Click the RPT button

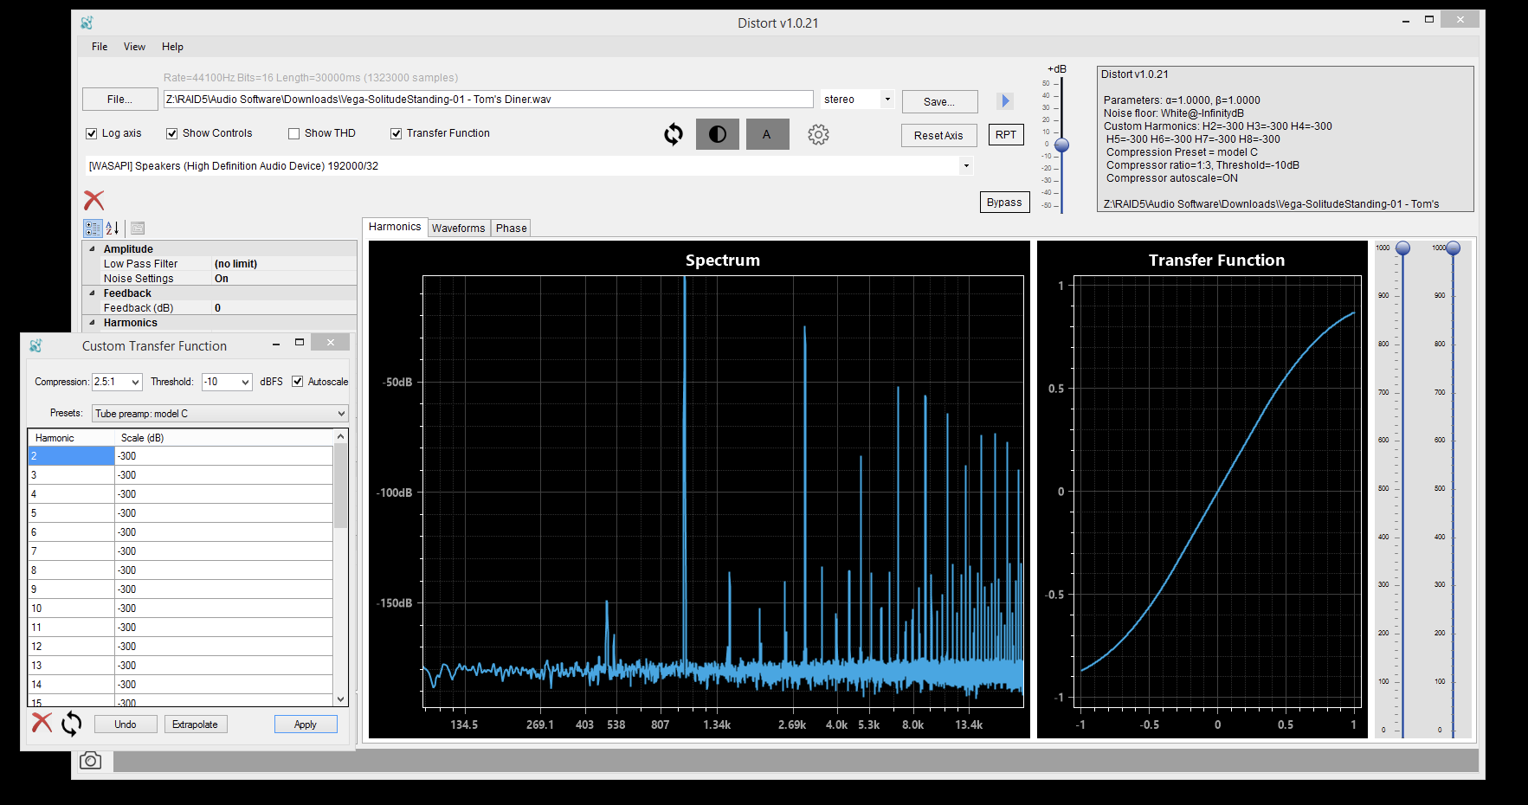click(1006, 135)
